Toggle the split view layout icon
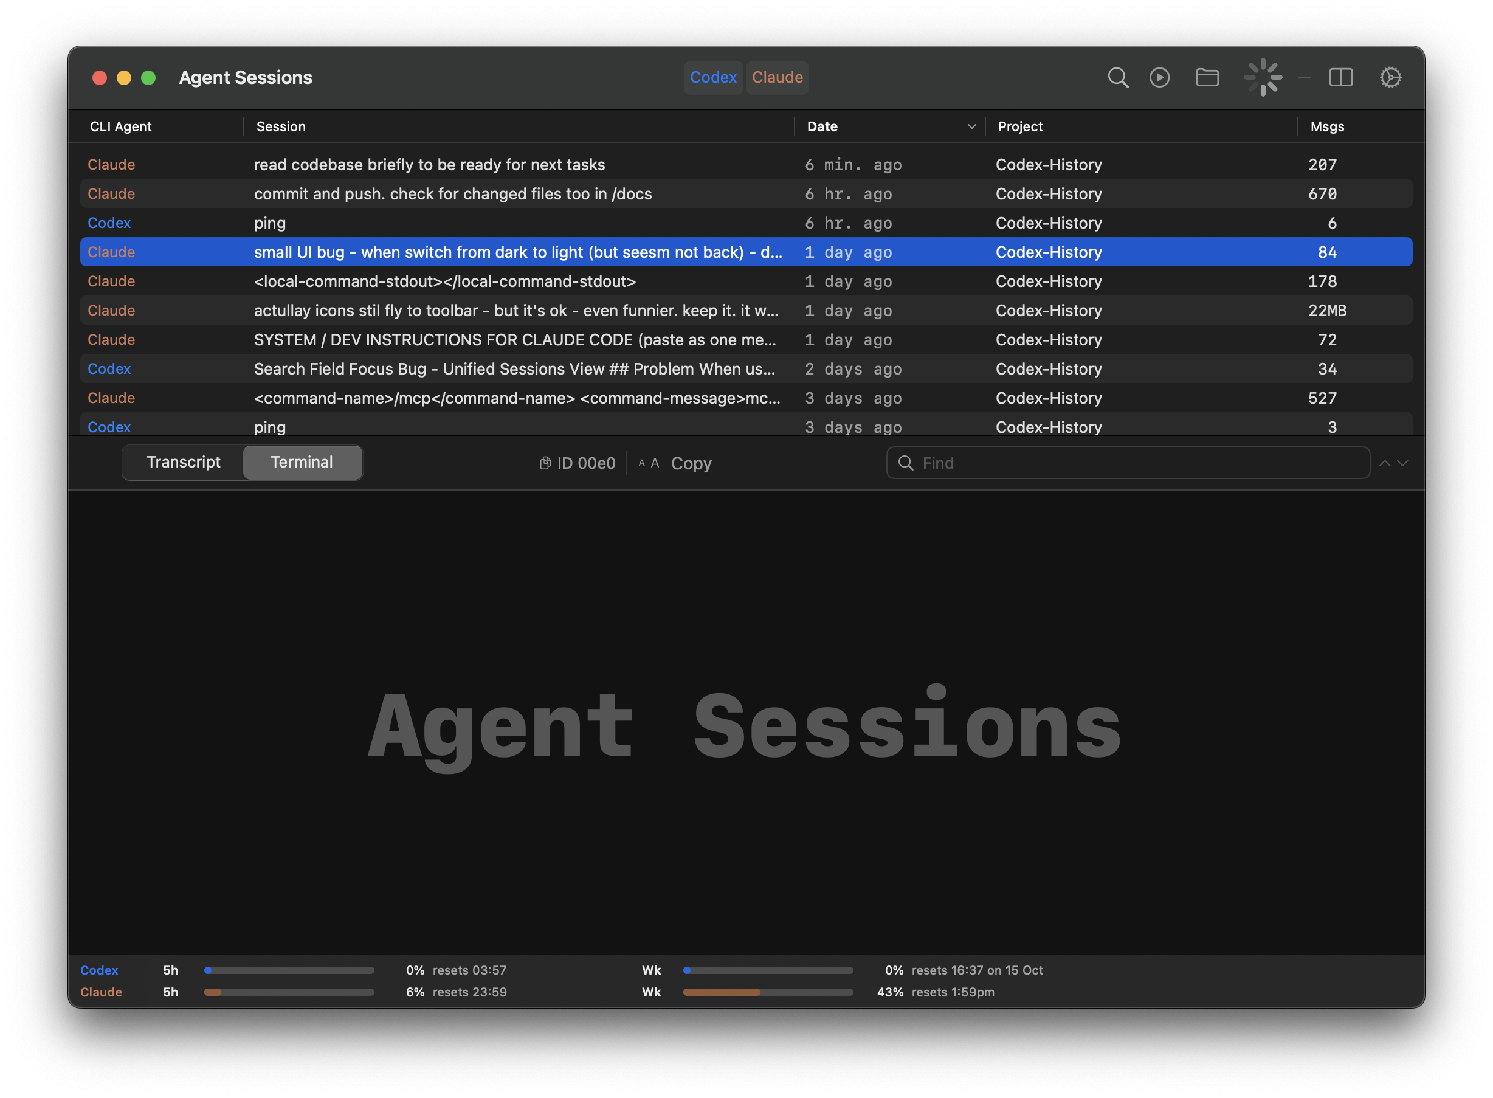The image size is (1493, 1098). [x=1341, y=77]
